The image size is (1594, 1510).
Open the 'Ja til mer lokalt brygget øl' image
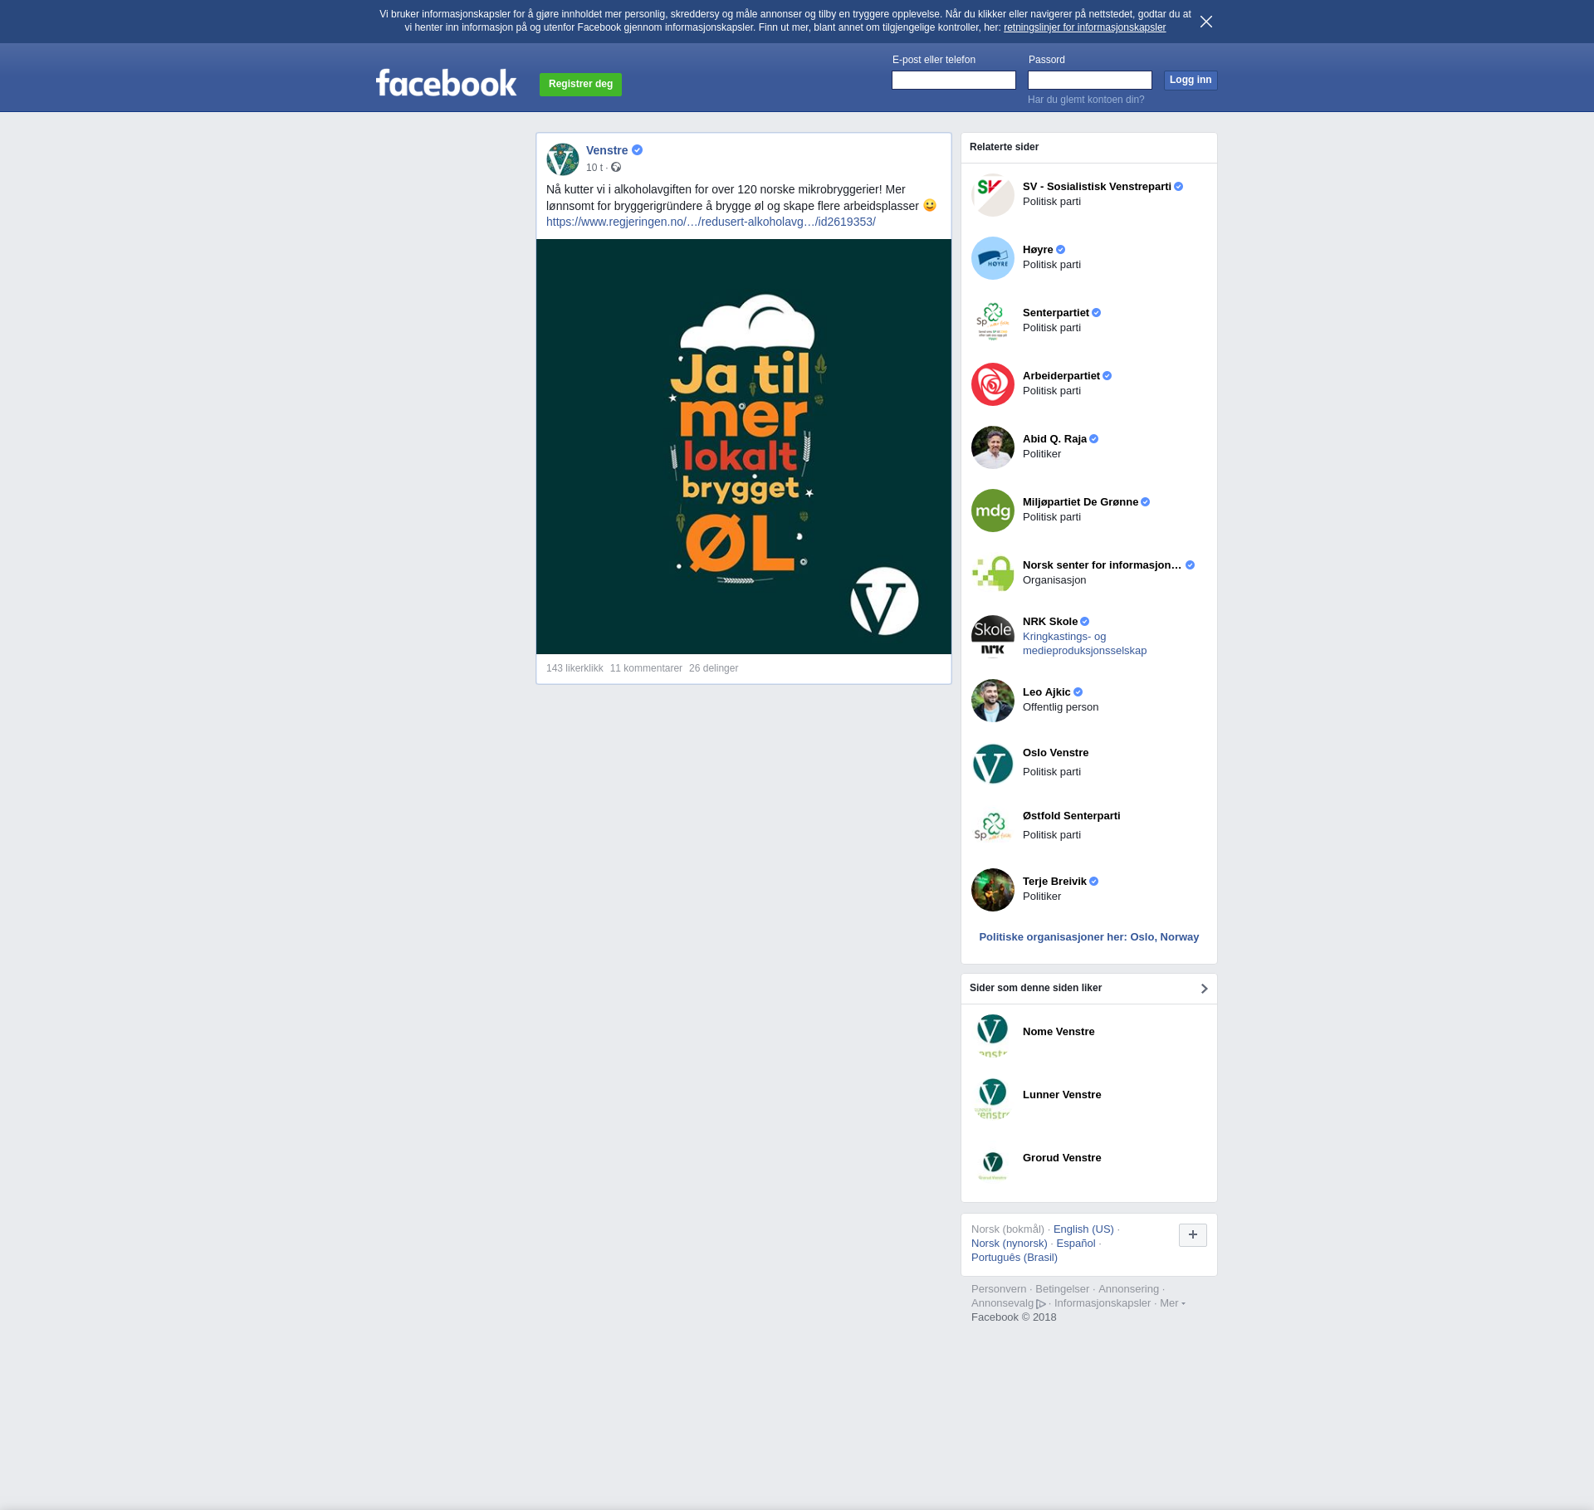click(744, 447)
